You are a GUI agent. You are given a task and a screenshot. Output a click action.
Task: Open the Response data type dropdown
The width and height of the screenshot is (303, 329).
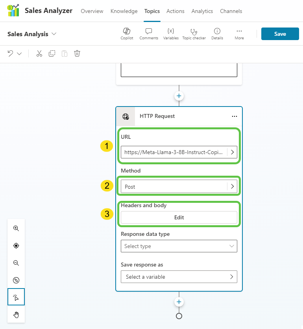point(179,246)
